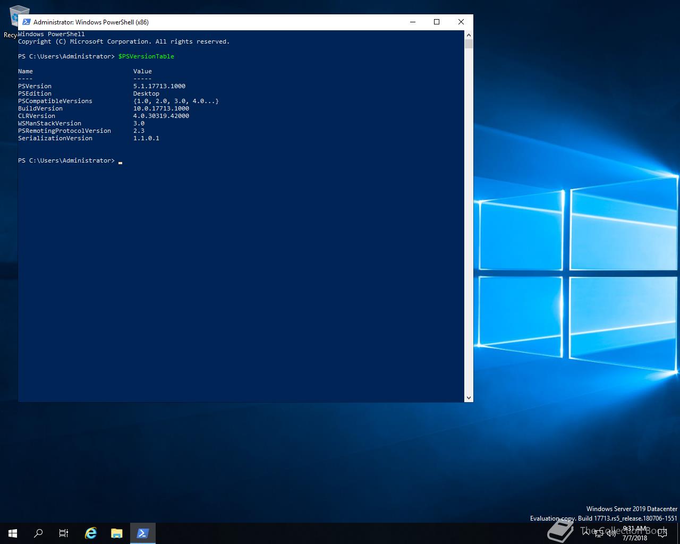Click the Copyright Microsoft Corporation line
The image size is (680, 544).
coord(124,41)
